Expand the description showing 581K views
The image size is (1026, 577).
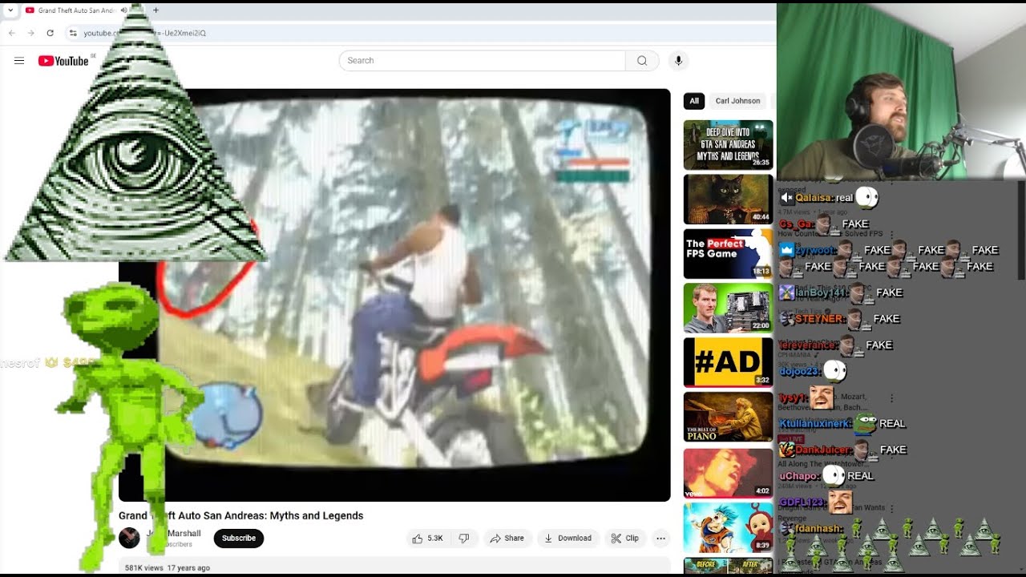pyautogui.click(x=394, y=567)
